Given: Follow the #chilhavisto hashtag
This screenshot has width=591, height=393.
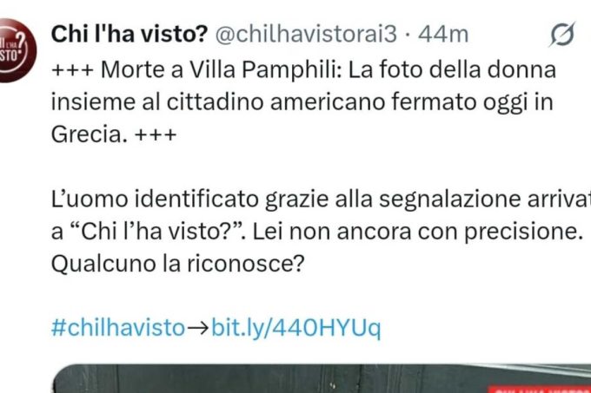Looking at the screenshot, I should tap(118, 328).
